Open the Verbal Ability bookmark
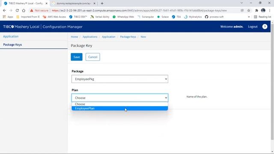 coord(100,17)
